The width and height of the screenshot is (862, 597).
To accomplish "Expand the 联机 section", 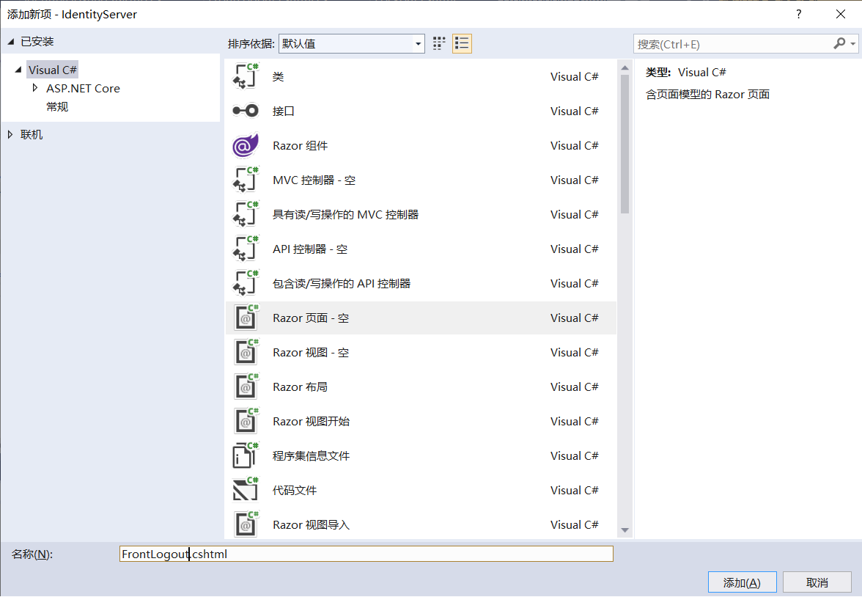I will click(10, 134).
